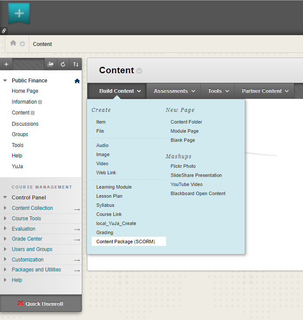Click the refresh icon in sidebar toolbar

coord(63,64)
